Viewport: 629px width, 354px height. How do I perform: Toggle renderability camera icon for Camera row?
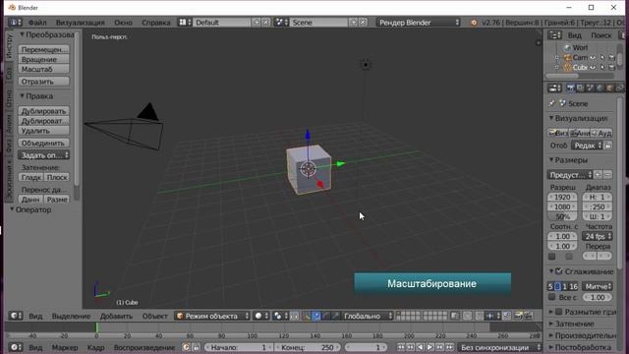point(611,57)
